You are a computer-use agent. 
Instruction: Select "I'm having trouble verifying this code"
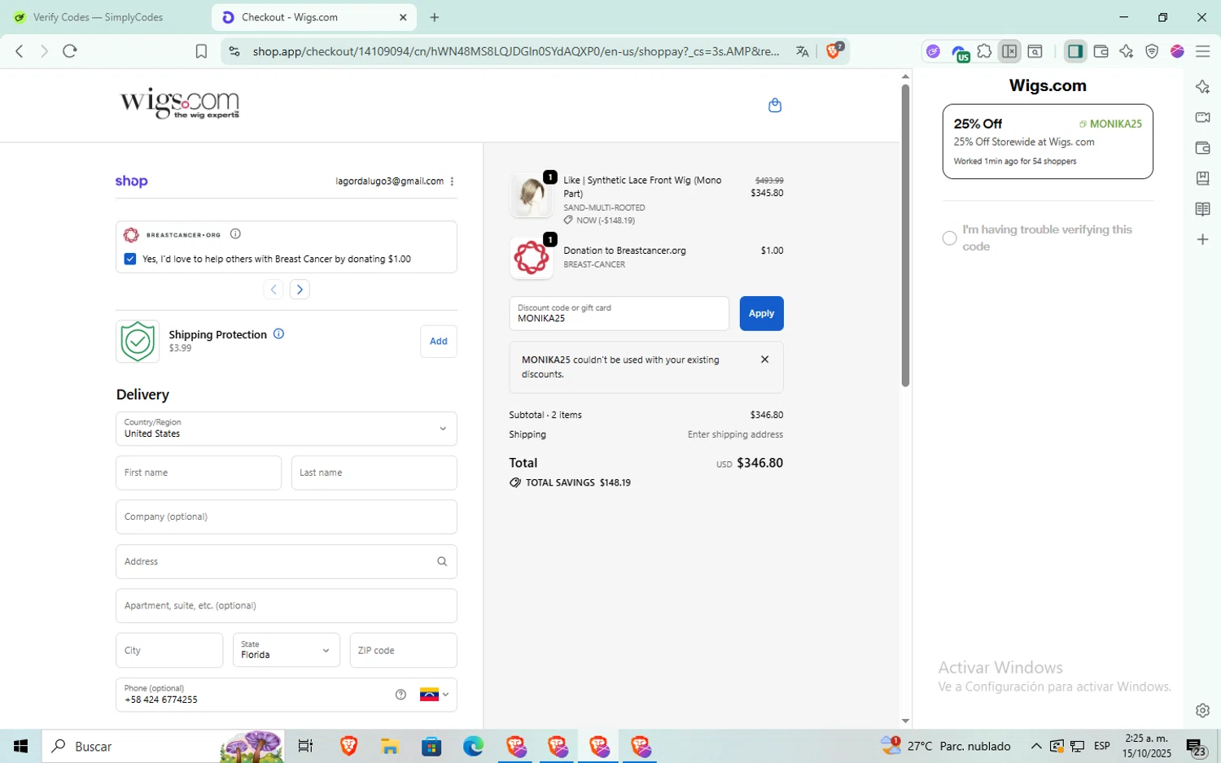pyautogui.click(x=949, y=238)
